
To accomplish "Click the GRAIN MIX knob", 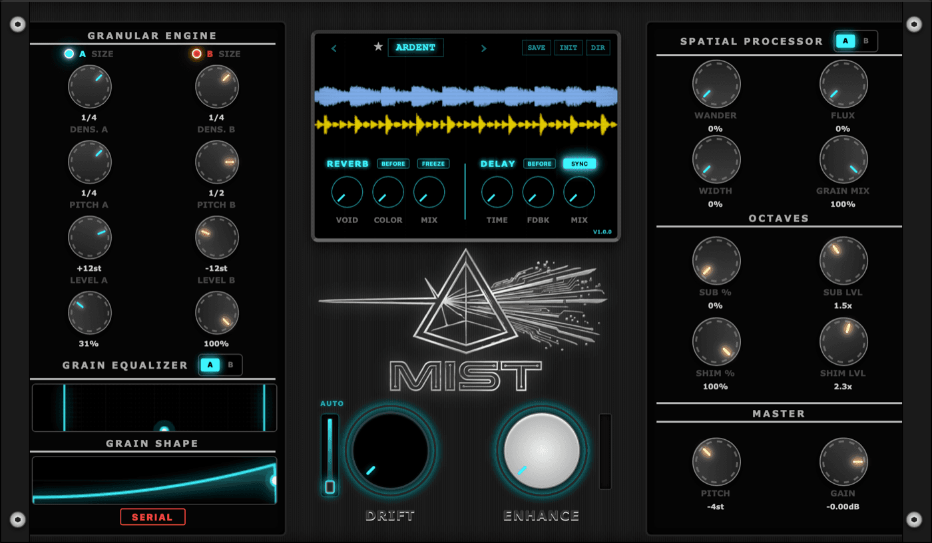I will pos(843,160).
